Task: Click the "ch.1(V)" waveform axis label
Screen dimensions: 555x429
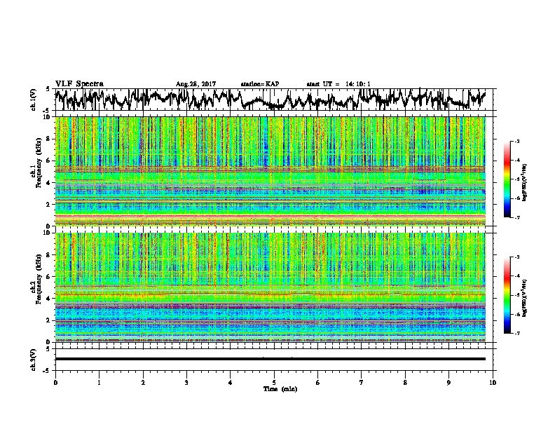Action: 34,100
